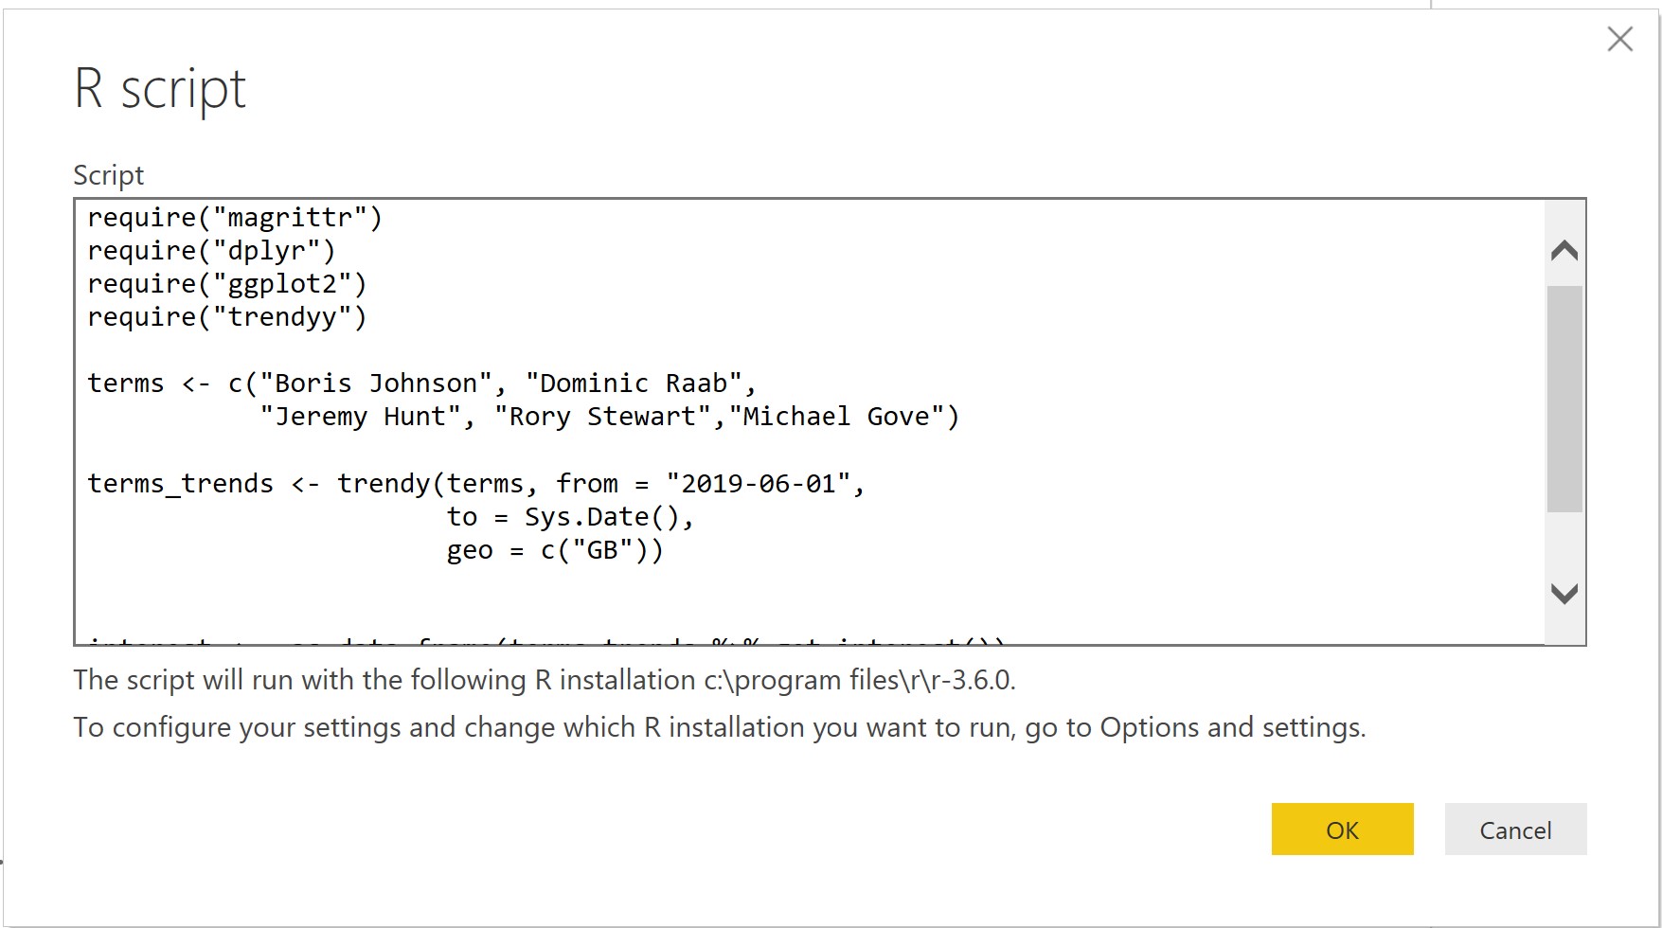This screenshot has width=1662, height=928.
Task: Click the OK button
Action: click(x=1342, y=830)
